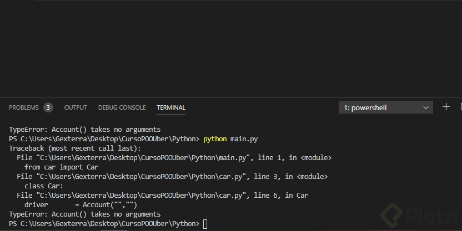462x231 pixels.
Task: Show the DEBUG CONSOLE tab
Action: click(x=122, y=107)
